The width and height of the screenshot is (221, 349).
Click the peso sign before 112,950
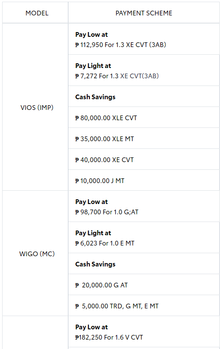77,45
